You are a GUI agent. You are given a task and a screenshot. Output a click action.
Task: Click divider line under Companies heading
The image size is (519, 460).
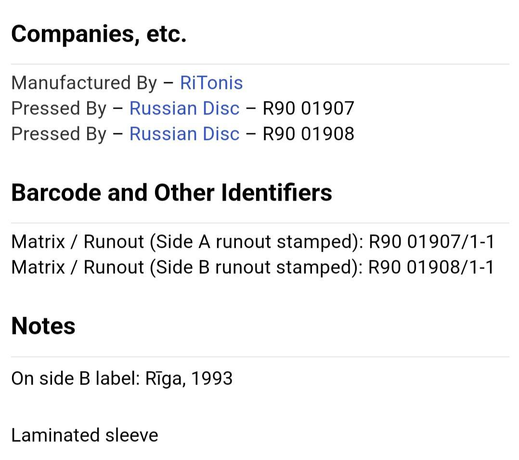coord(260,64)
